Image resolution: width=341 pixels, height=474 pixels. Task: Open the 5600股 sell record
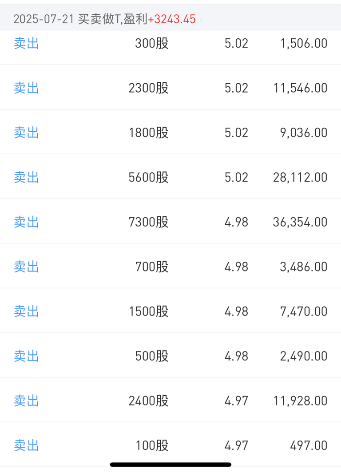point(170,178)
